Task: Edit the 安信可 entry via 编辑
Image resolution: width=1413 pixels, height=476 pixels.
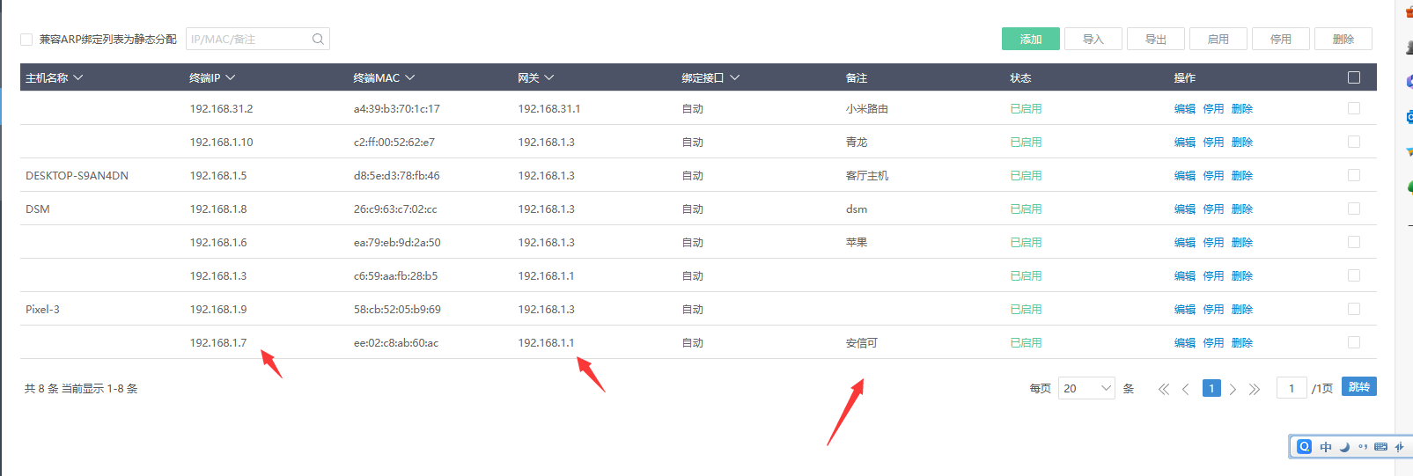Action: 1185,343
